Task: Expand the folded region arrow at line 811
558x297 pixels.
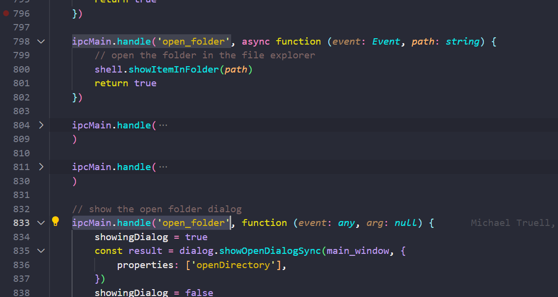Action: [x=41, y=167]
